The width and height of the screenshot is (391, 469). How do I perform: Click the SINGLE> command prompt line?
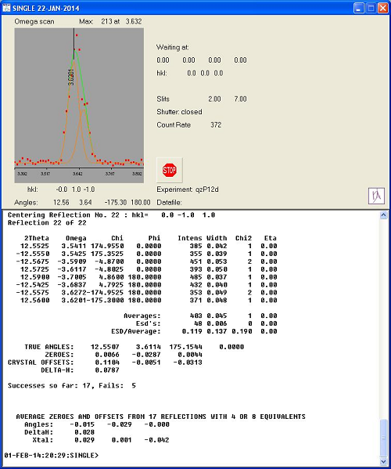(52, 455)
